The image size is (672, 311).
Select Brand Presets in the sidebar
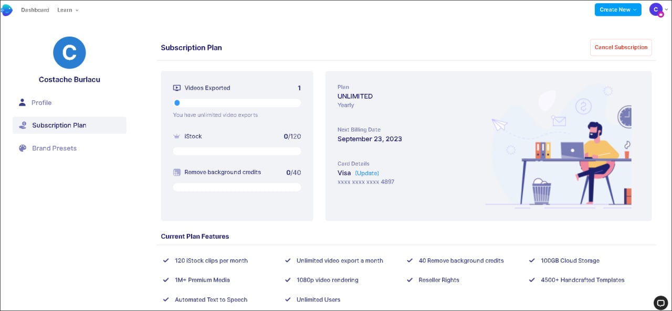point(54,148)
